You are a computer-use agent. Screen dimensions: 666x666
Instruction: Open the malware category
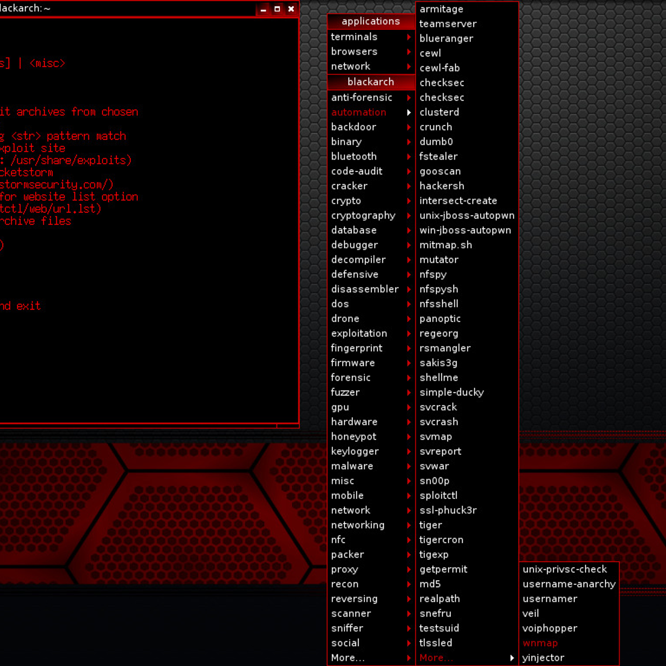point(371,466)
